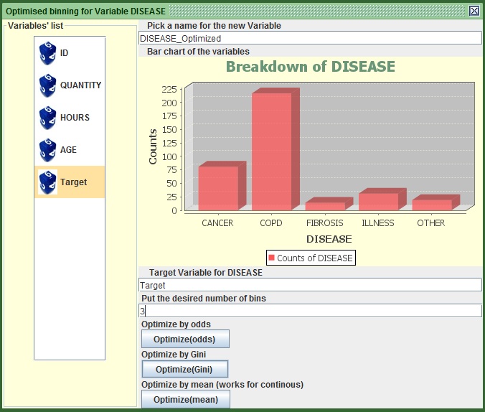Close the Optimised binning window
The image size is (485, 412).
tap(474, 11)
